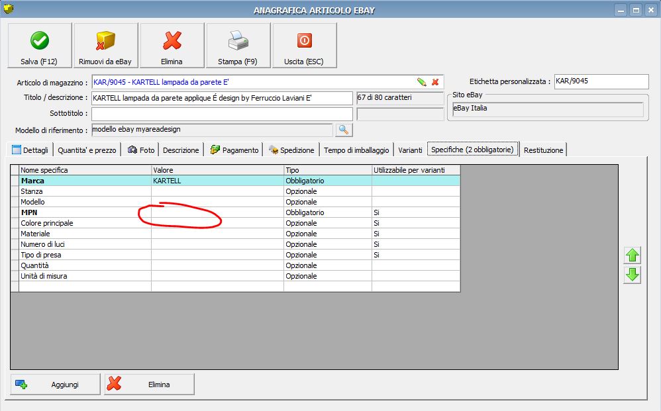
Task: Click the Valore column header
Action: [x=217, y=170]
